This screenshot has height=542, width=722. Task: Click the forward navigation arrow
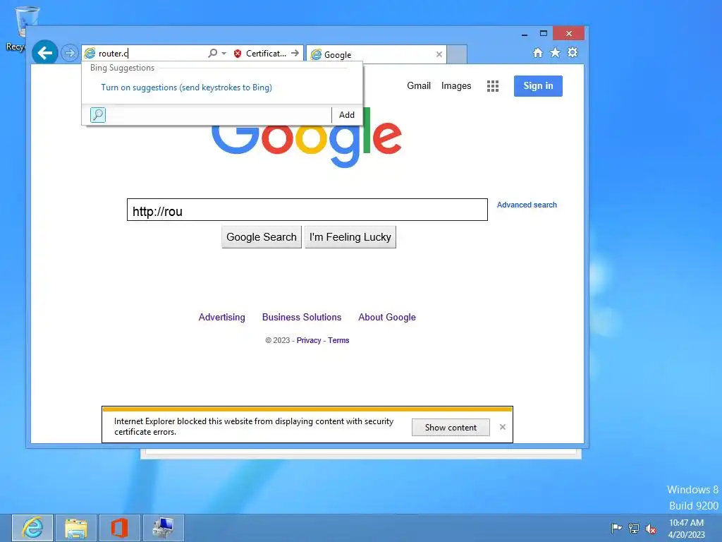(x=70, y=53)
